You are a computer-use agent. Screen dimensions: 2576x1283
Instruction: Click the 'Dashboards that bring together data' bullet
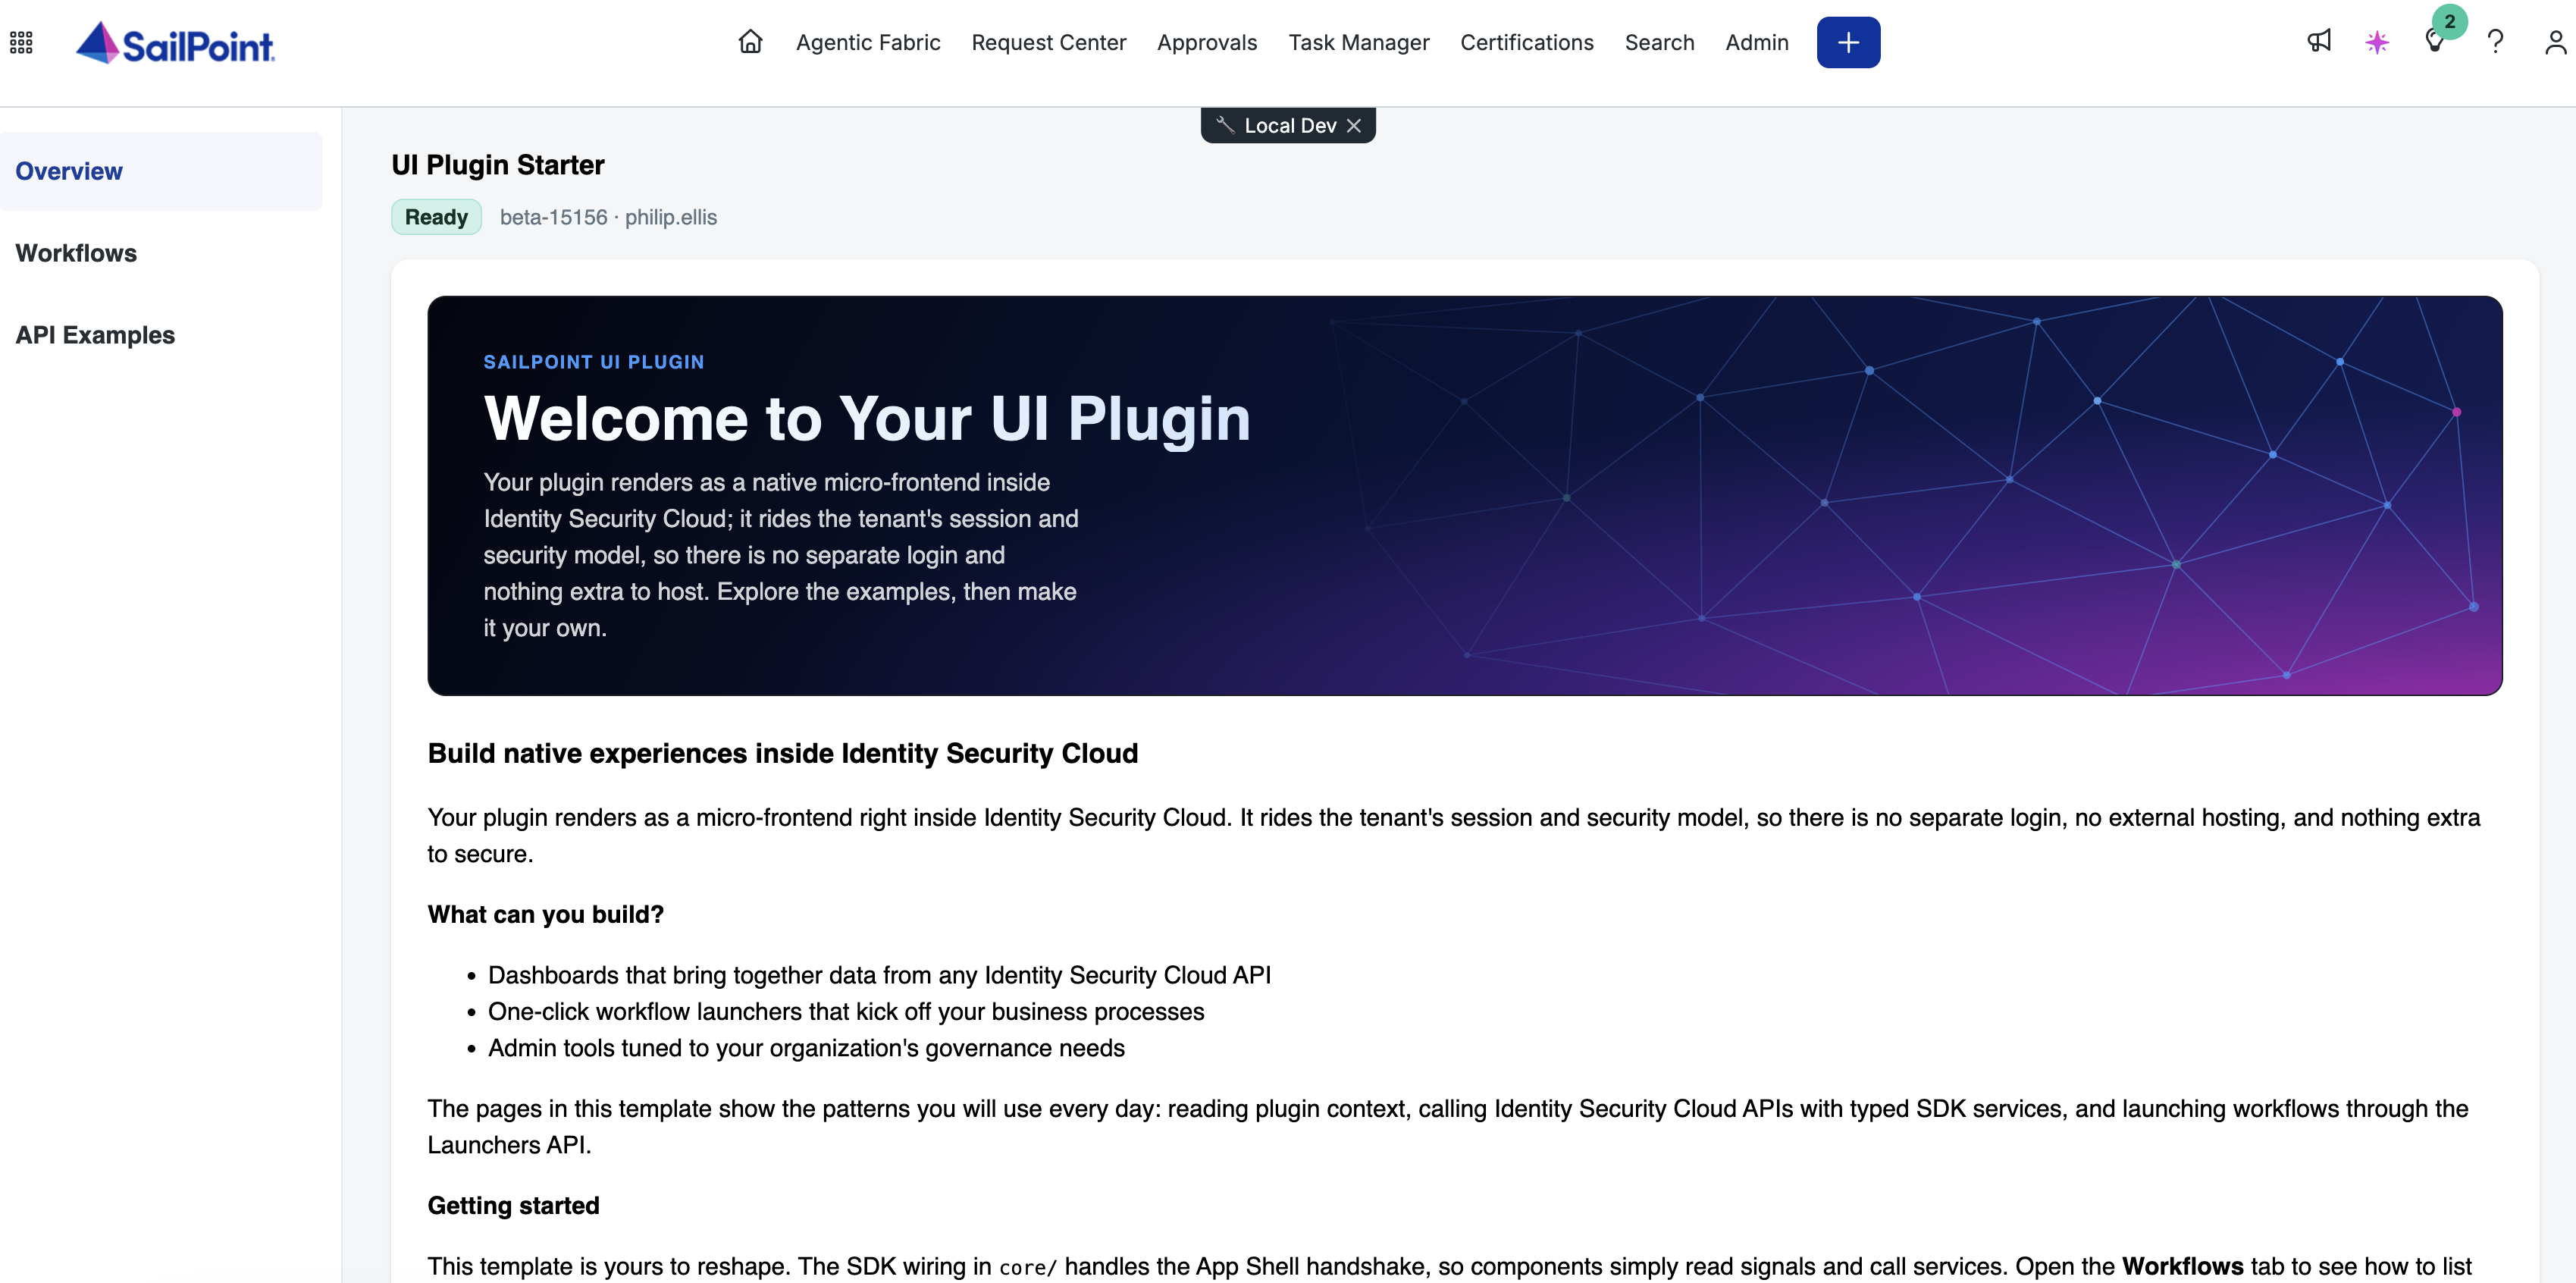click(x=879, y=975)
